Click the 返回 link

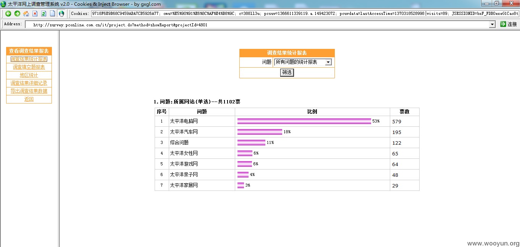pyautogui.click(x=29, y=99)
